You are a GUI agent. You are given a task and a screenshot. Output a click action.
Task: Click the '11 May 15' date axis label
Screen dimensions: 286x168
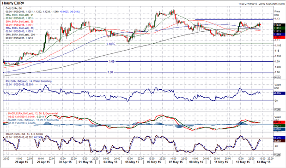pyautogui.click(x=221, y=162)
